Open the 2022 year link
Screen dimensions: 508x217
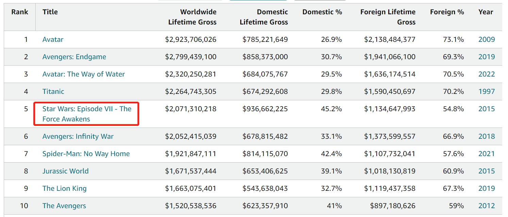point(486,74)
